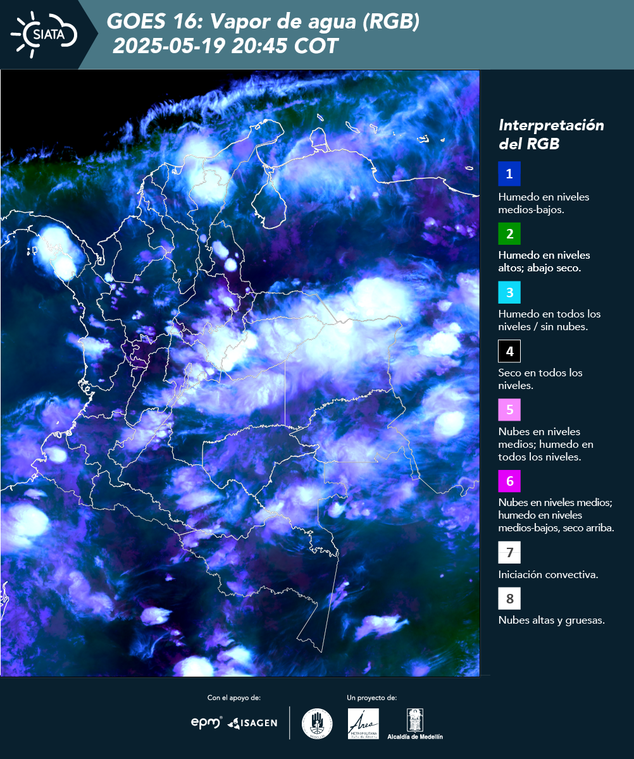Select the white swatch numbered 7
The width and height of the screenshot is (634, 759).
pyautogui.click(x=509, y=553)
